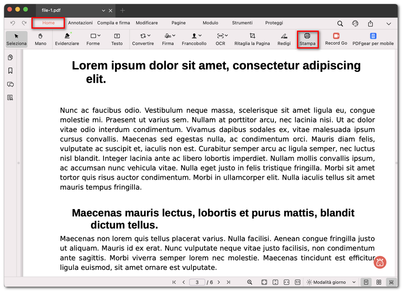Go to the next page
This screenshot has width=402, height=291.
pos(219,282)
